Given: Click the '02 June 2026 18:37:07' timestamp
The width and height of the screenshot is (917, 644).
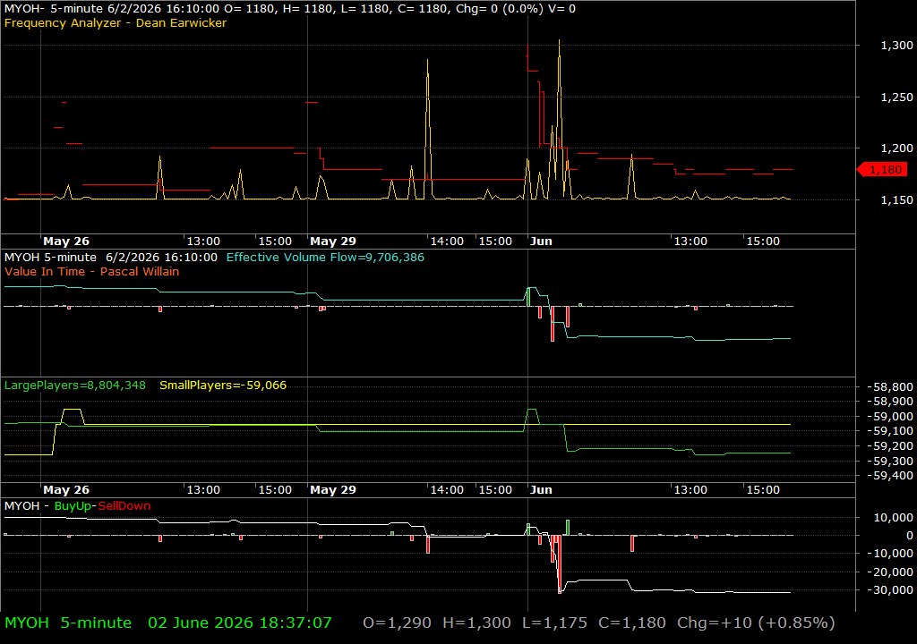Looking at the screenshot, I should coord(240,623).
